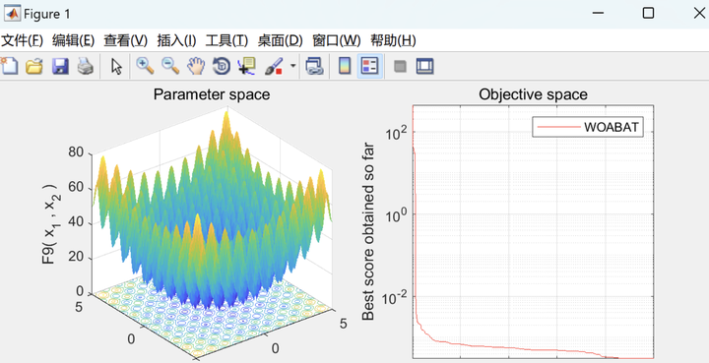This screenshot has width=709, height=363.
Task: Enable the Rotate 3D tool
Action: click(x=222, y=66)
